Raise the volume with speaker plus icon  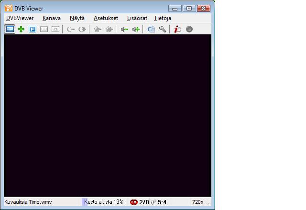point(136,29)
